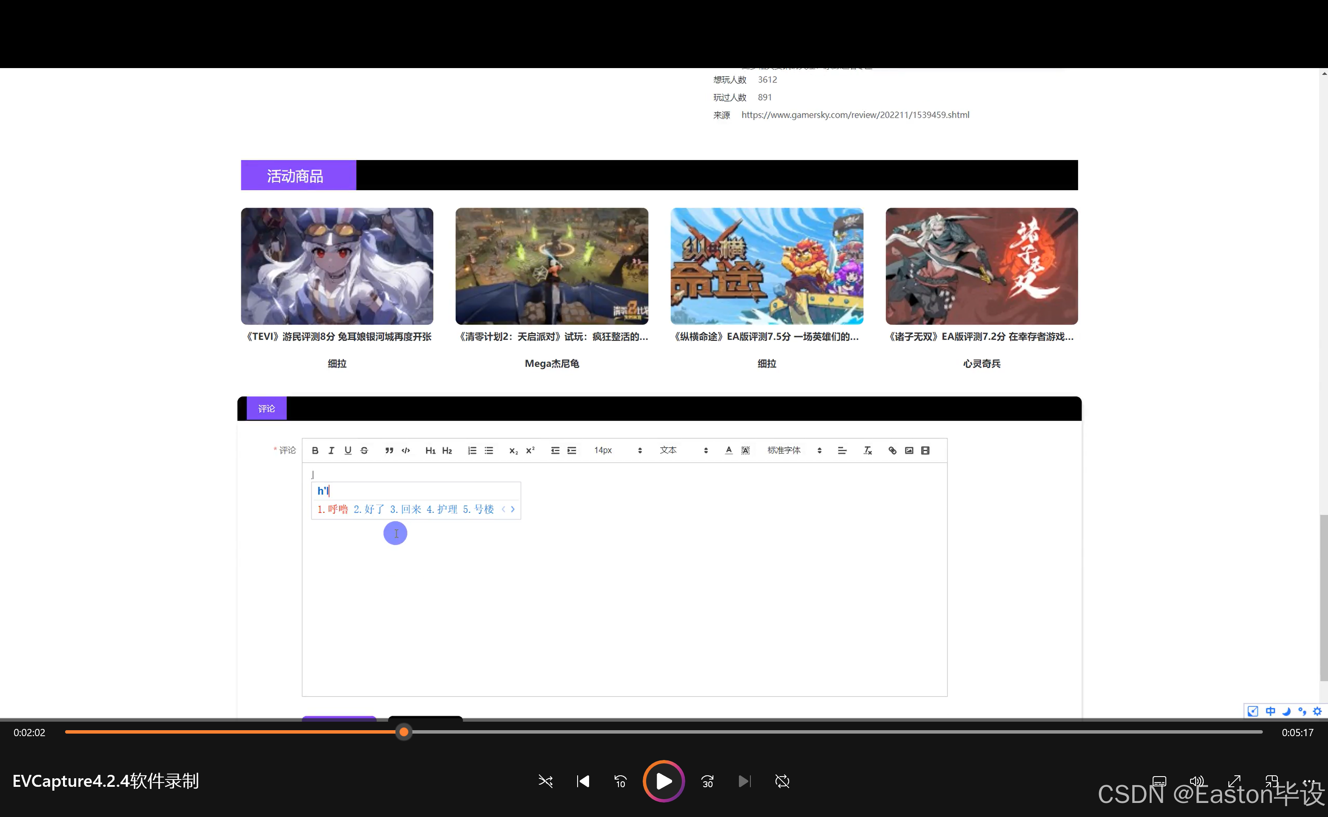Toggle strikethrough formatting
The image size is (1328, 817).
(x=364, y=450)
